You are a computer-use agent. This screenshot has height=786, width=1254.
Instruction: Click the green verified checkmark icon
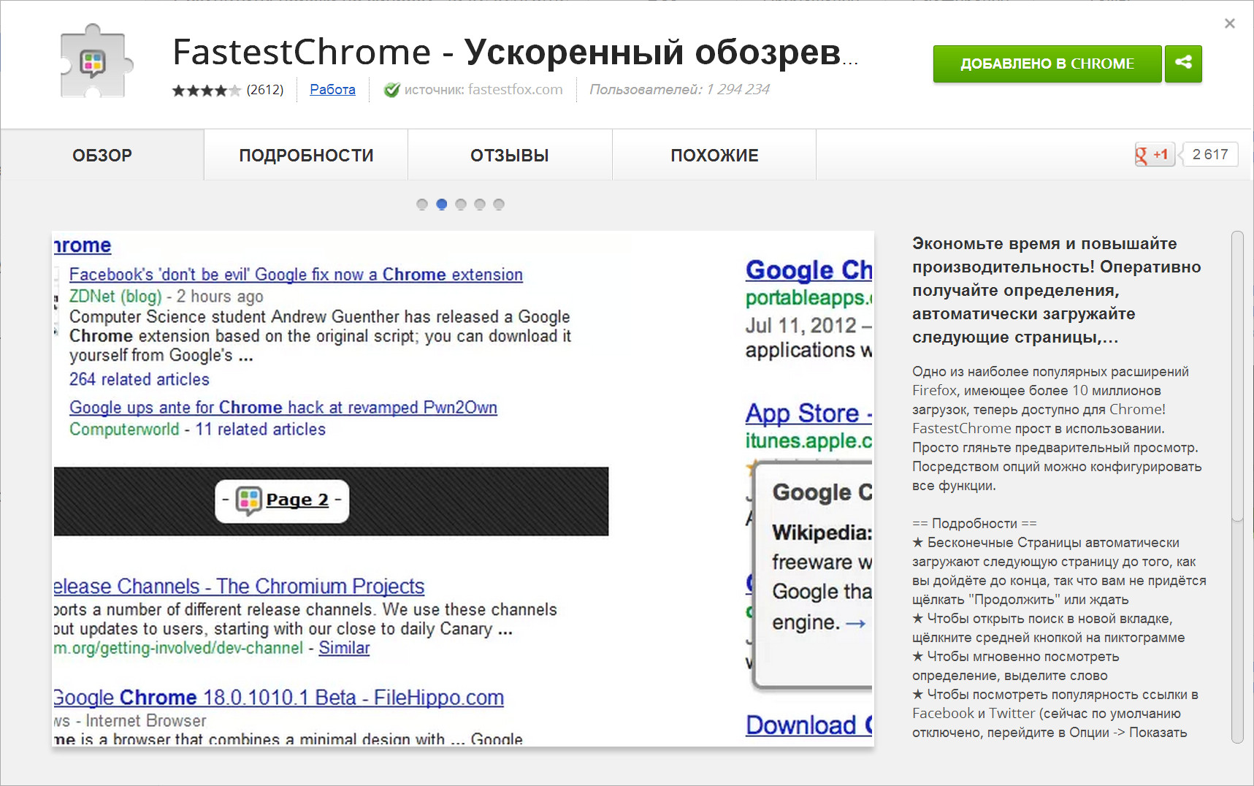tap(391, 90)
